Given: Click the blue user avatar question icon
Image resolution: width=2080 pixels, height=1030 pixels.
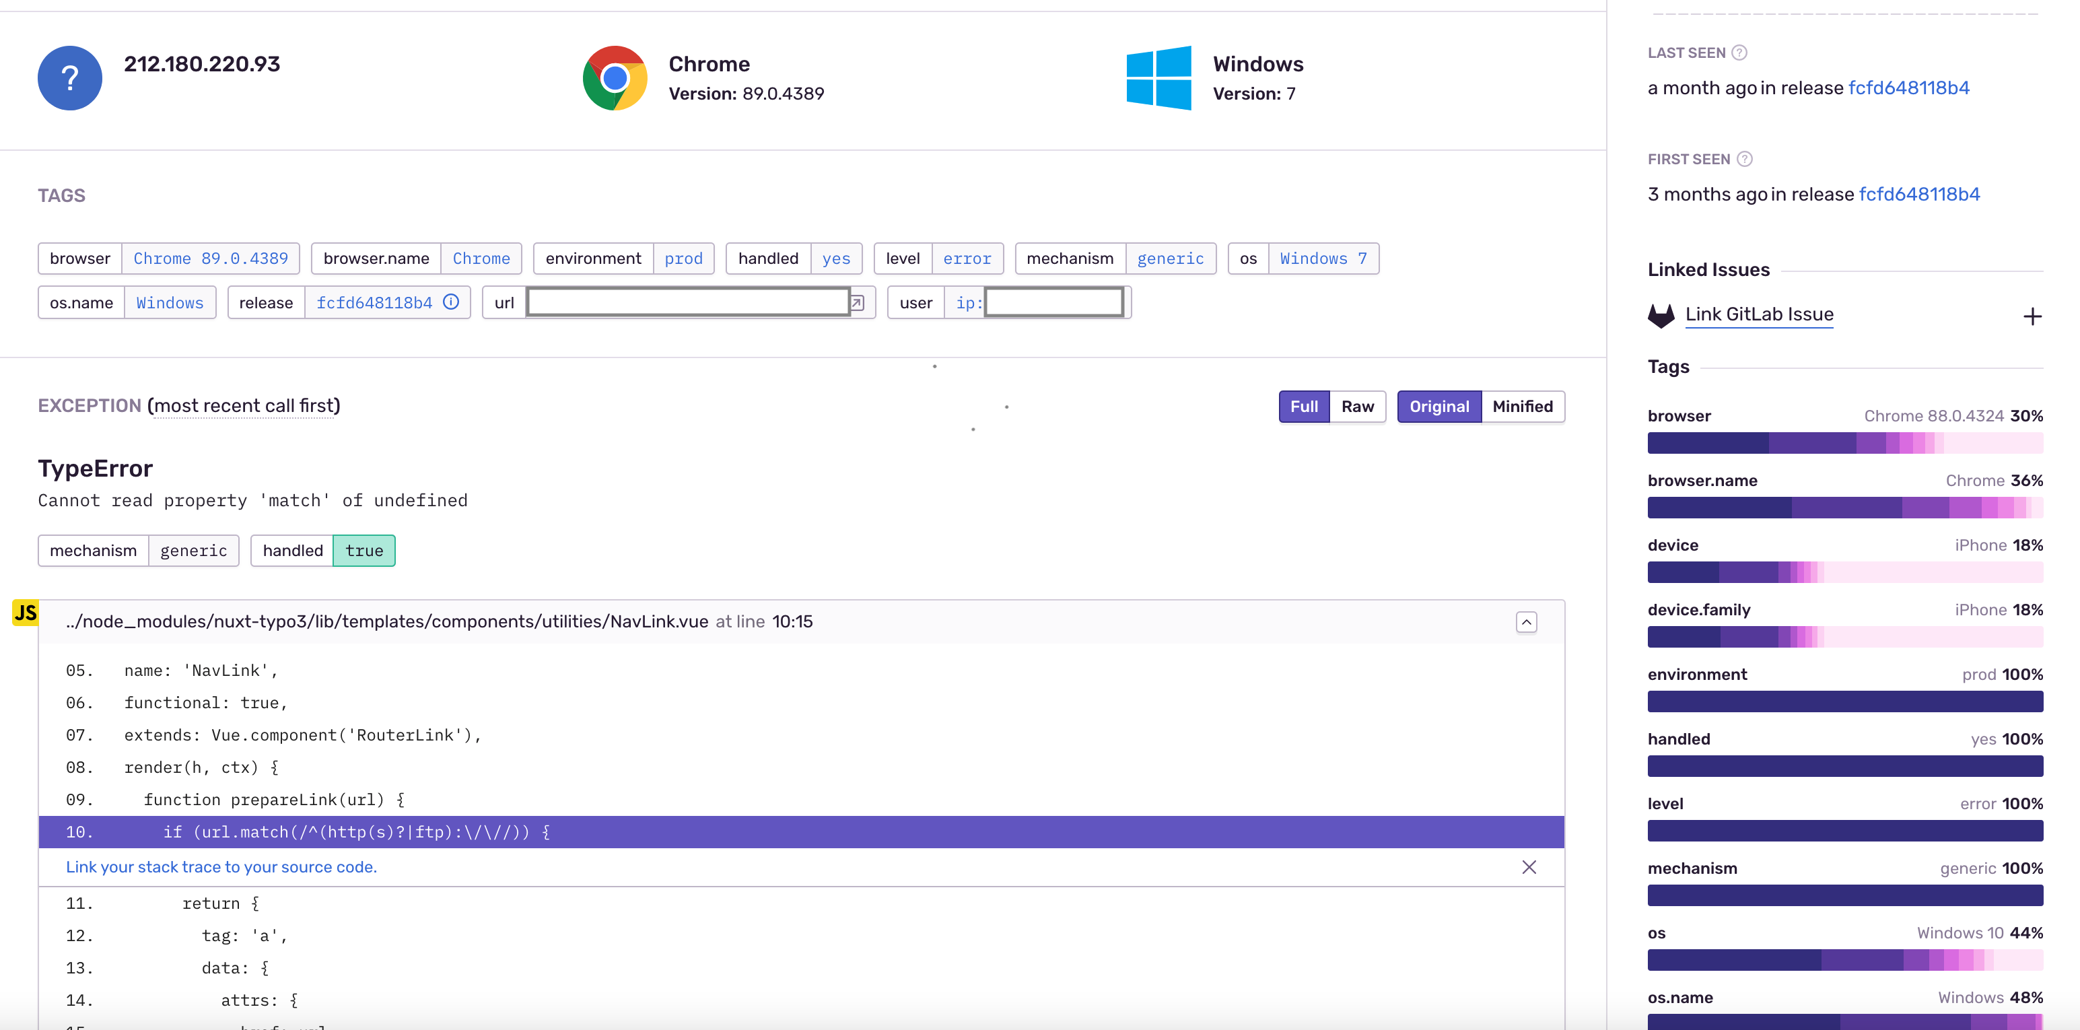Looking at the screenshot, I should coord(70,77).
